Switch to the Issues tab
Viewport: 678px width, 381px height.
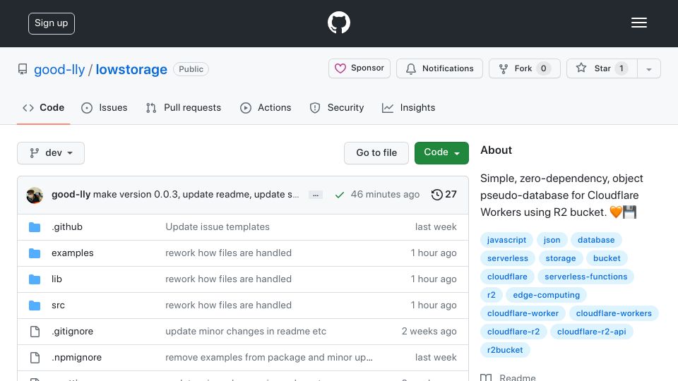105,107
